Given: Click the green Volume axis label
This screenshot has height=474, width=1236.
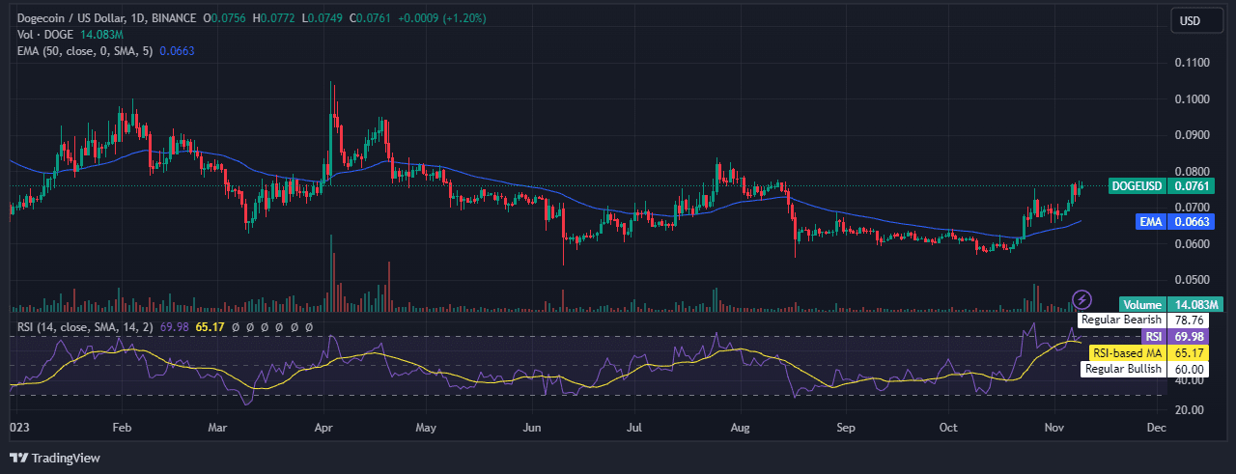Looking at the screenshot, I should click(1142, 304).
